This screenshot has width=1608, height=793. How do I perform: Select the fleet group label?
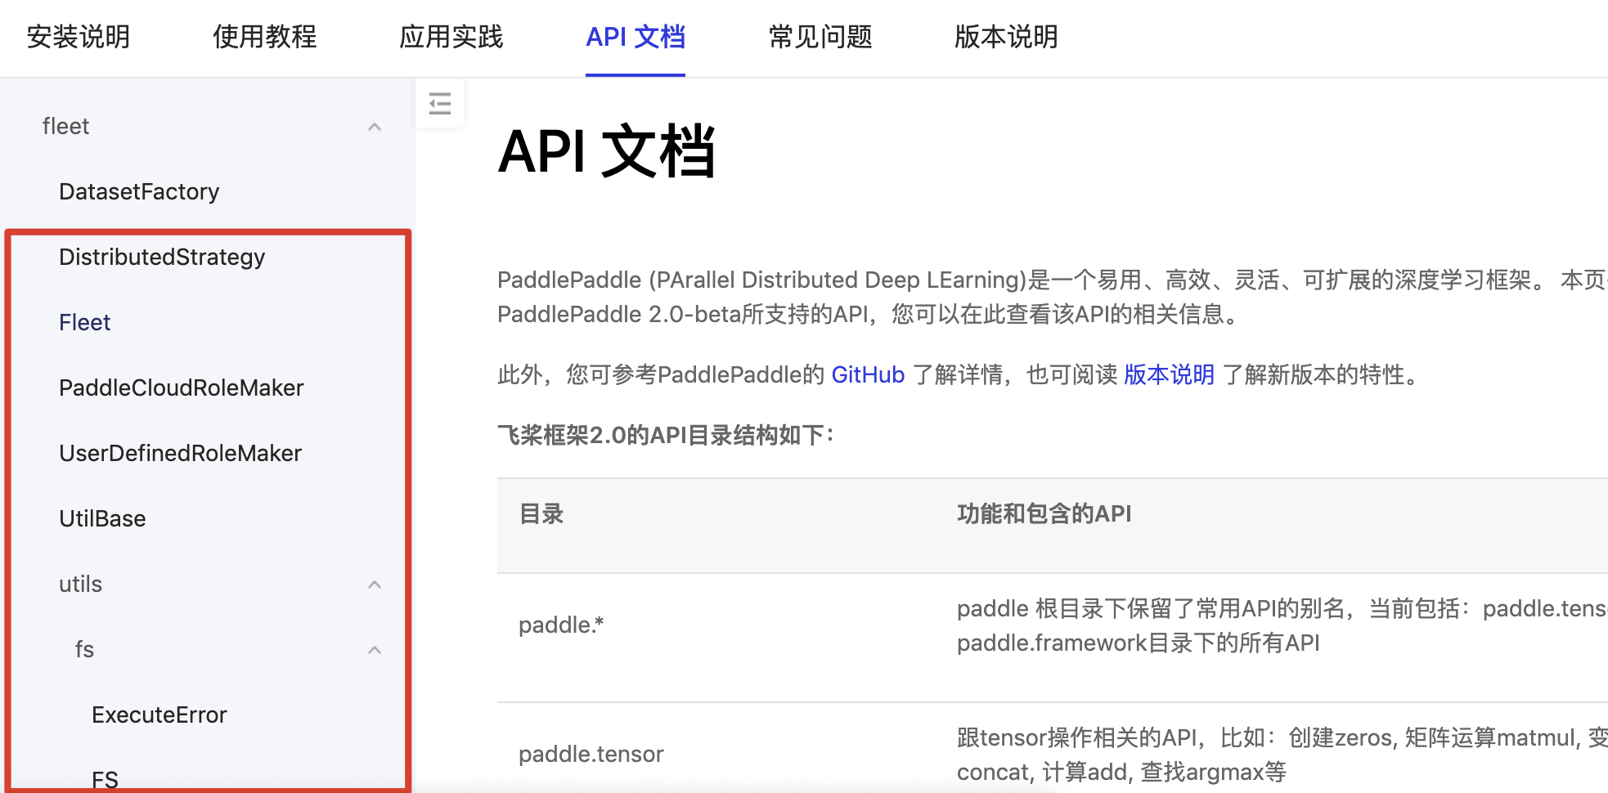65,126
